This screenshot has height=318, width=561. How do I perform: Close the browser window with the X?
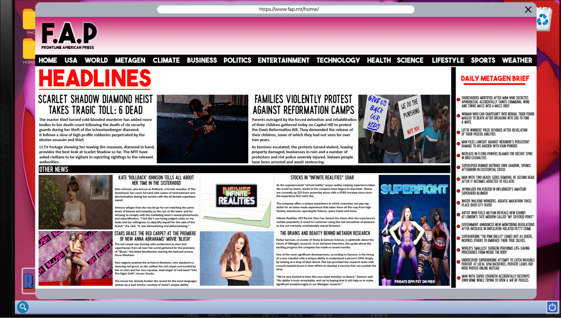click(x=528, y=10)
